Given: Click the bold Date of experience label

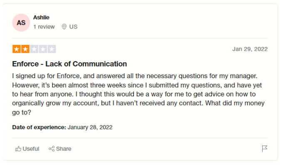Looking at the screenshot, I should click(x=39, y=127).
